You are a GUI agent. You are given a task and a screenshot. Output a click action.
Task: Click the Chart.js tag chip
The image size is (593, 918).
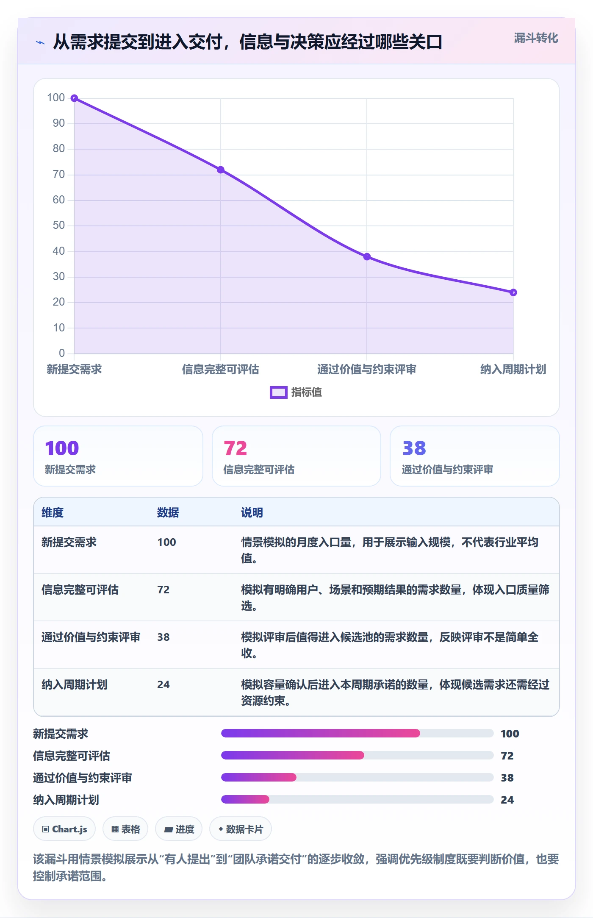64,829
